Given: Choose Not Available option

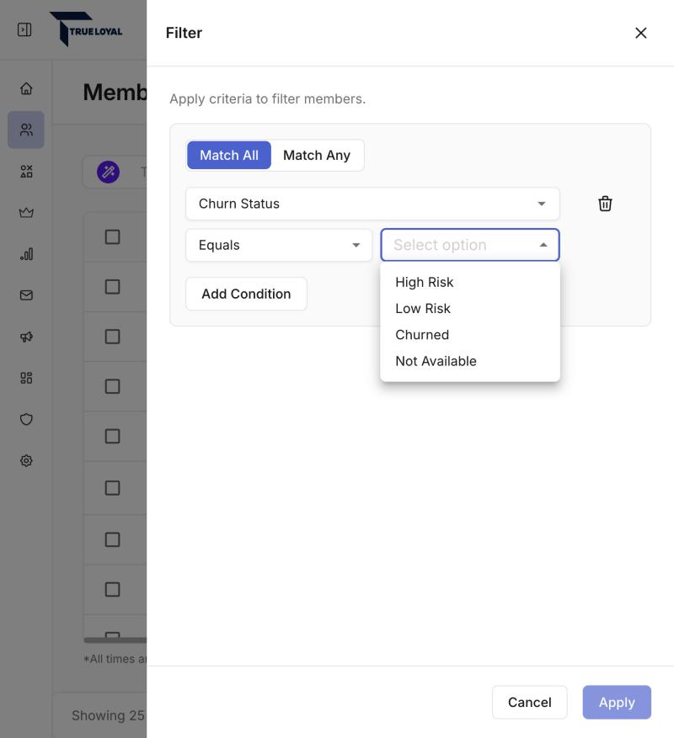Looking at the screenshot, I should [470, 362].
